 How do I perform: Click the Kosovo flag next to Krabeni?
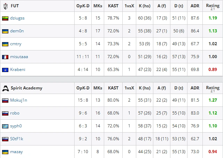pos(5,70)
